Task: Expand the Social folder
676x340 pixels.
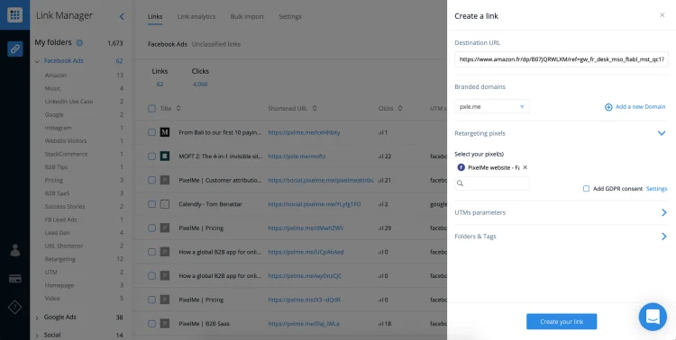Action: click(x=37, y=336)
